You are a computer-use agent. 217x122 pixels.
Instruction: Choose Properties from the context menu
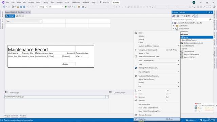click(x=157, y=119)
